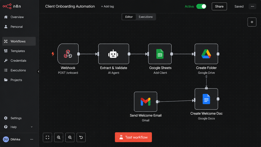Collapse the sidebar with the arrow
This screenshot has width=261, height=147.
point(39,71)
